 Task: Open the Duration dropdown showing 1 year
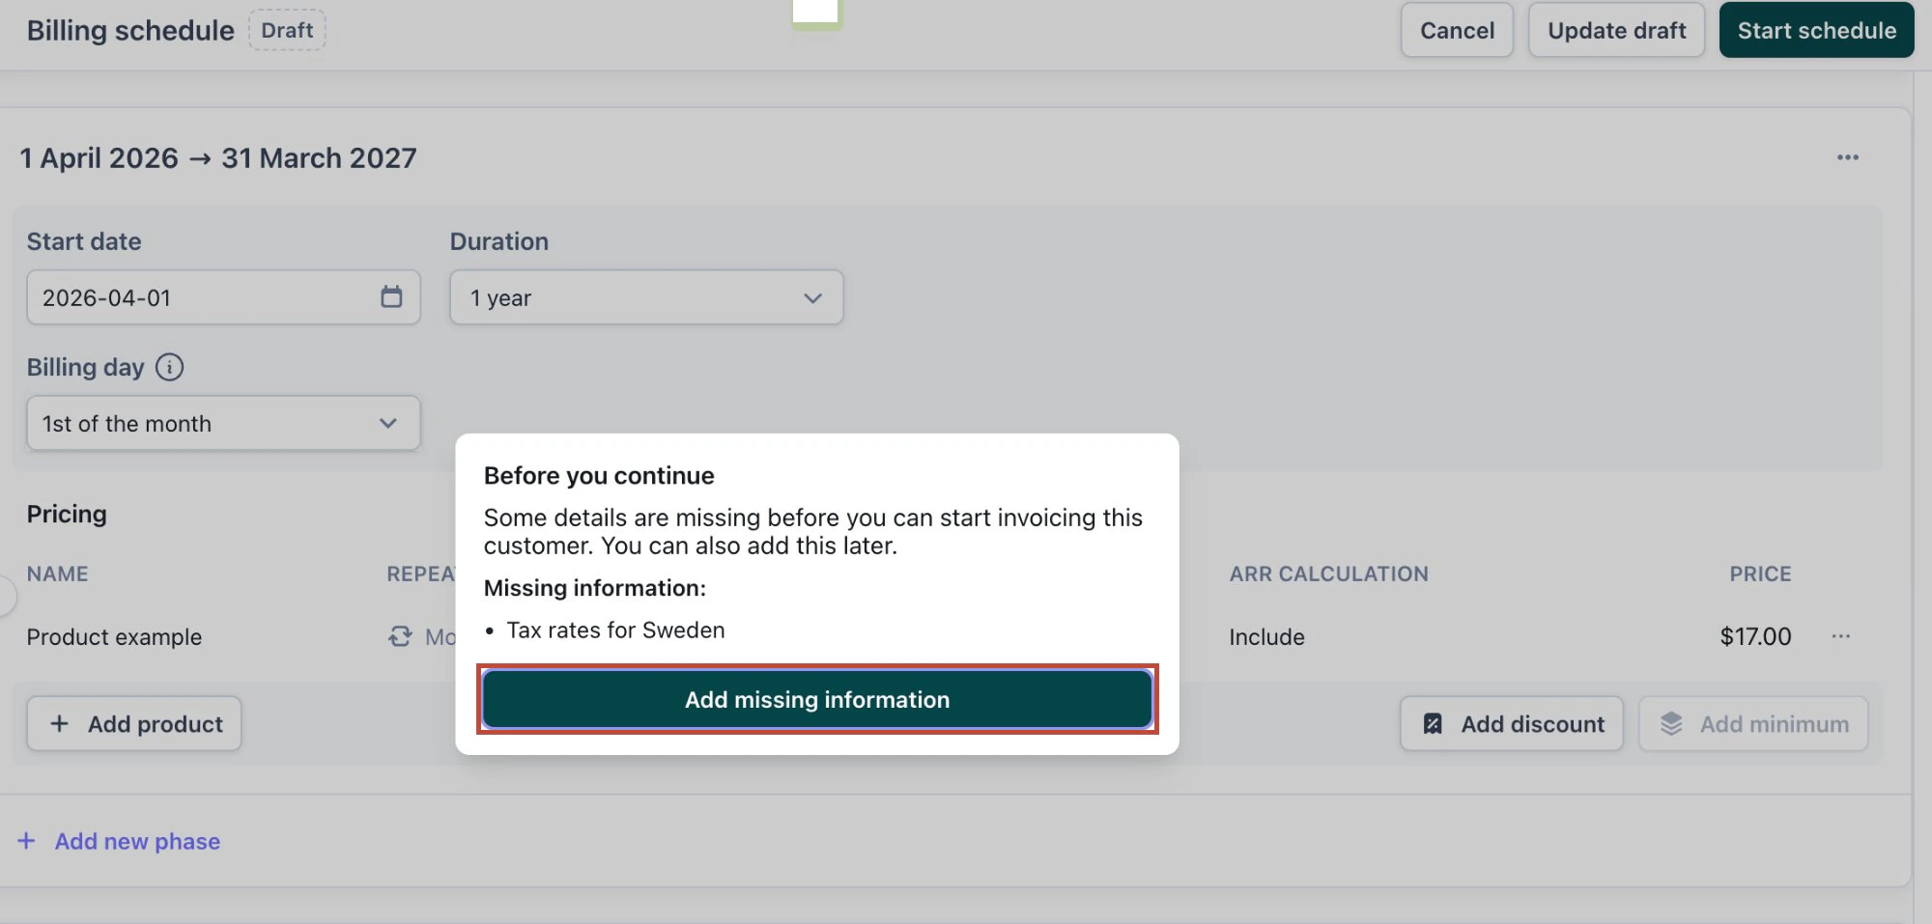point(645,297)
